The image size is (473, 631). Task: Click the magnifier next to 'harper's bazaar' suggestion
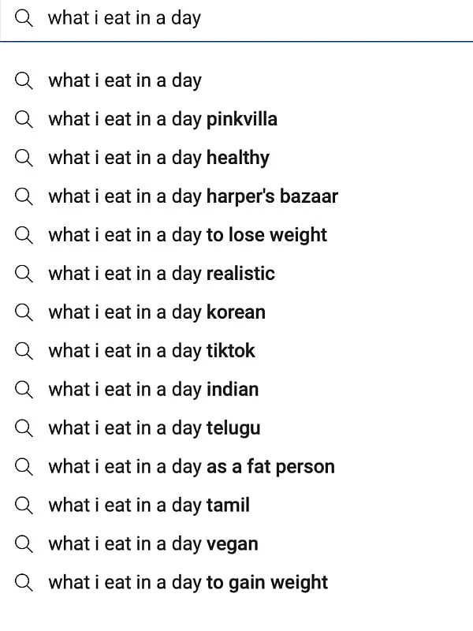click(x=24, y=196)
